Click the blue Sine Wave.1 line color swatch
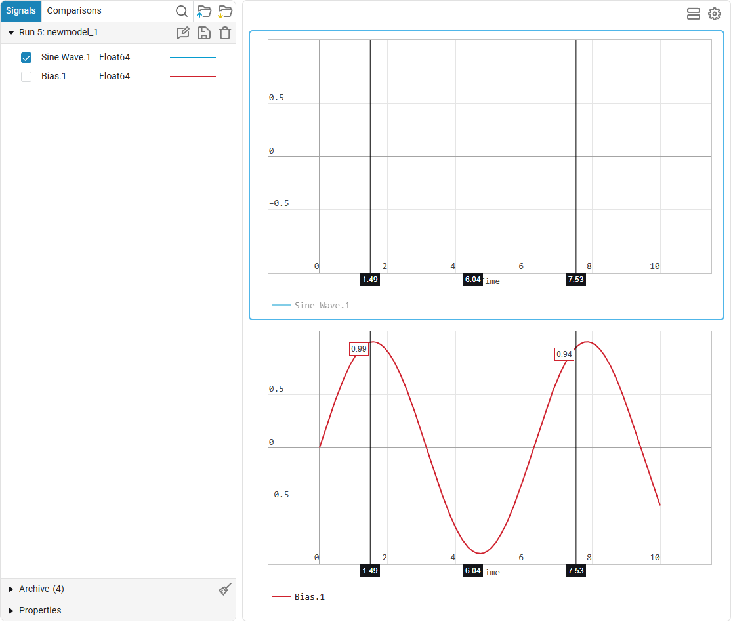 (192, 57)
